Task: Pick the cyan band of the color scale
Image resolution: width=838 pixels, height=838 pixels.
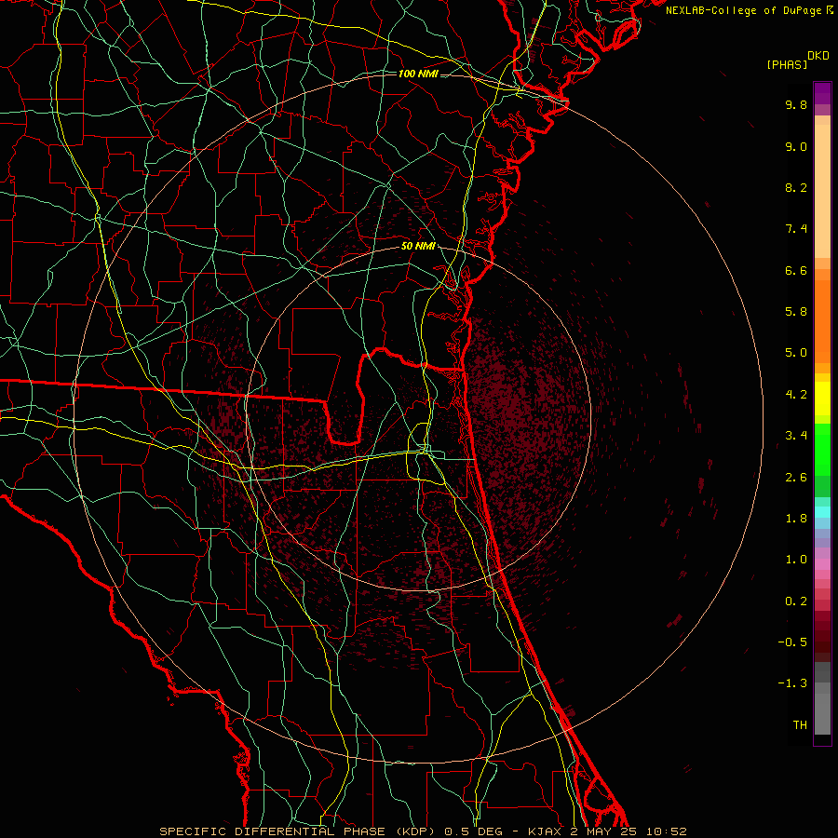Action: pyautogui.click(x=822, y=511)
